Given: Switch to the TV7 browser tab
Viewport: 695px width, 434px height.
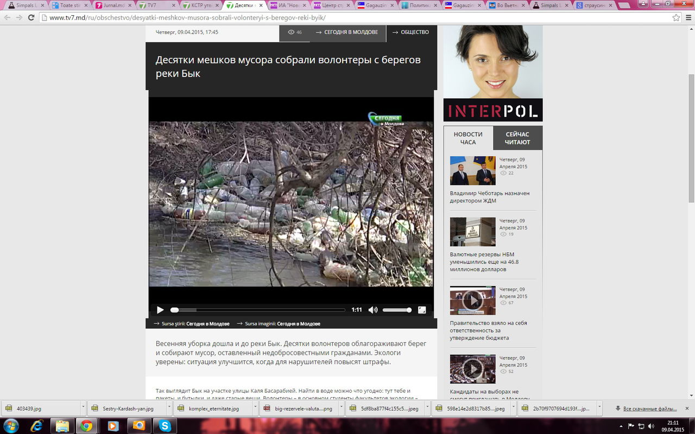Looking at the screenshot, I should 157,5.
